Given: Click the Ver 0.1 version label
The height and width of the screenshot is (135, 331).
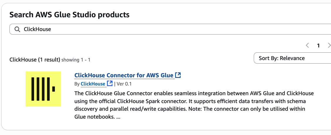Looking at the screenshot, I should (124, 84).
